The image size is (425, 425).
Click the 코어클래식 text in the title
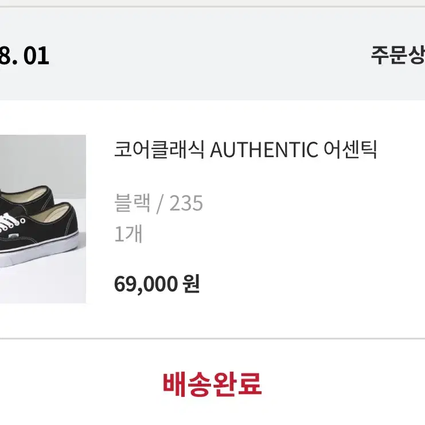point(159,149)
